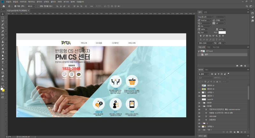The height and width of the screenshot is (138, 255).
Task: Toggle the auto-select checkbox in the options bar
Action: point(15,6)
